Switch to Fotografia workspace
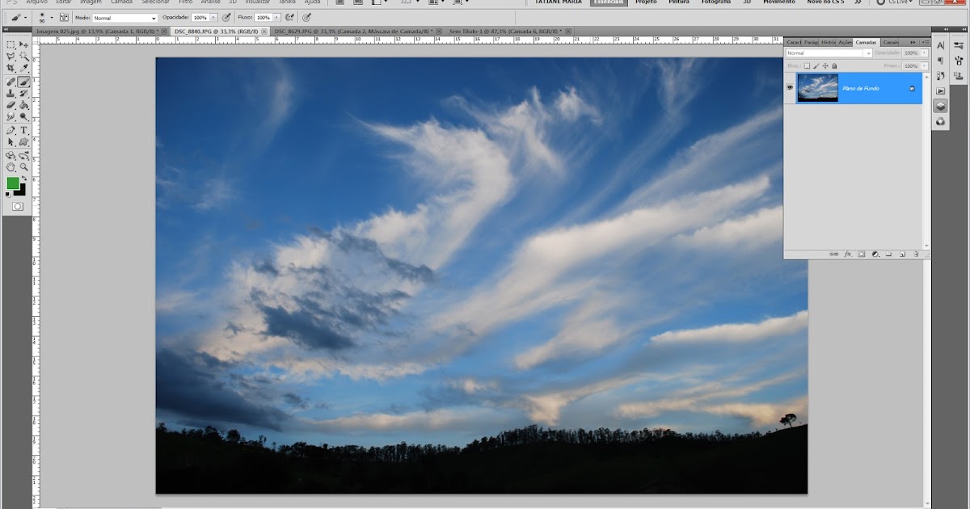 point(716,2)
